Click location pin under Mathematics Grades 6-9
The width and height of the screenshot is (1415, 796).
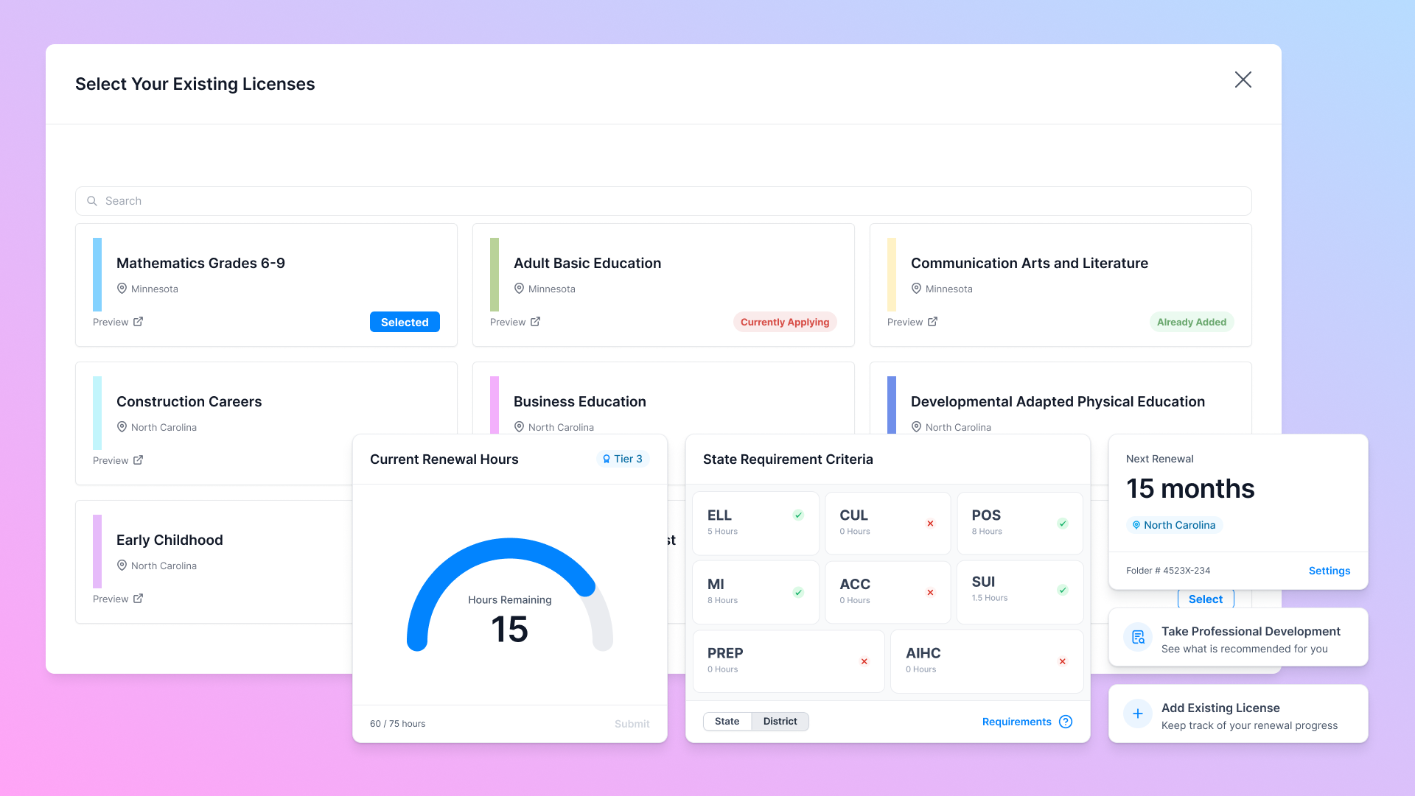click(122, 289)
